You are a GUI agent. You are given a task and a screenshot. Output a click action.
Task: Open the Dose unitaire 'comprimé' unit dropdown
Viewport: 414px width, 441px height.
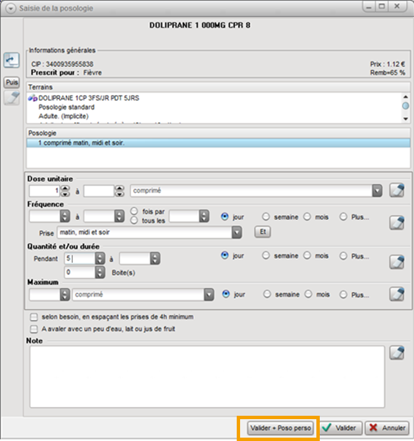(x=377, y=191)
